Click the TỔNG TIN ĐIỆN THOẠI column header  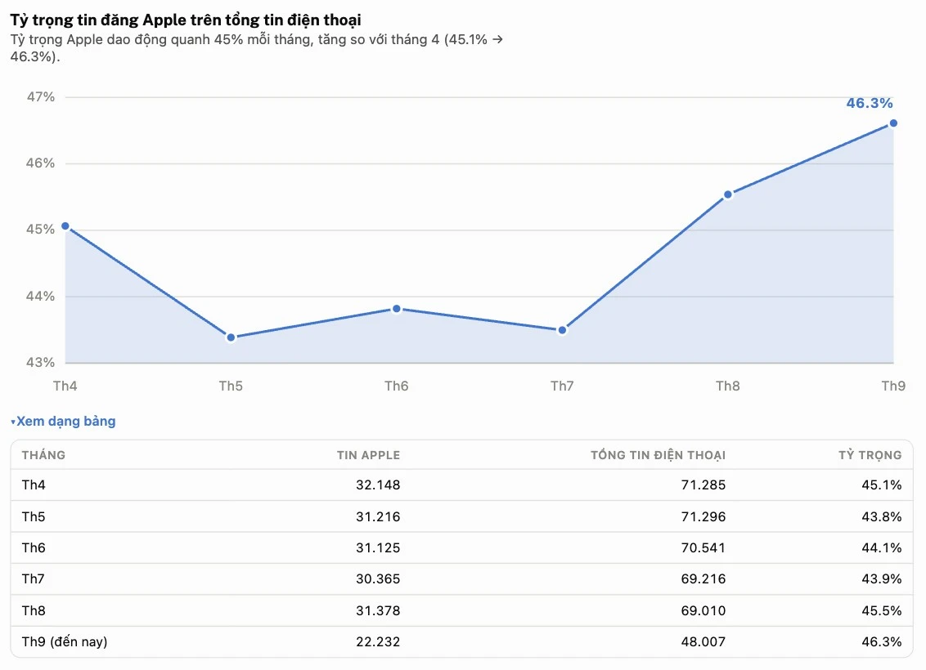coord(658,455)
